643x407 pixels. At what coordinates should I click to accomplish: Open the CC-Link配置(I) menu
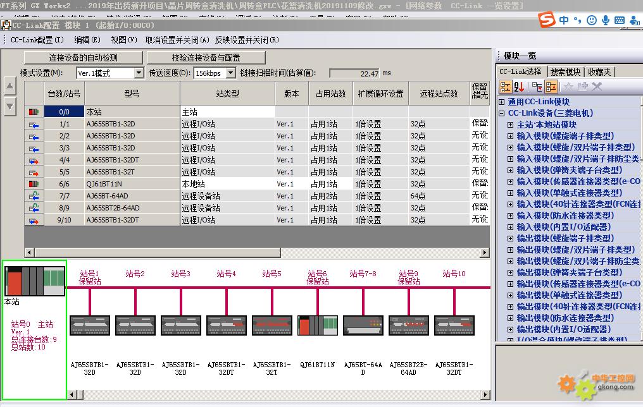(37, 40)
